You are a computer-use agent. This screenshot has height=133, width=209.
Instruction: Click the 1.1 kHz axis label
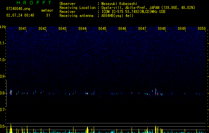click(3, 43)
